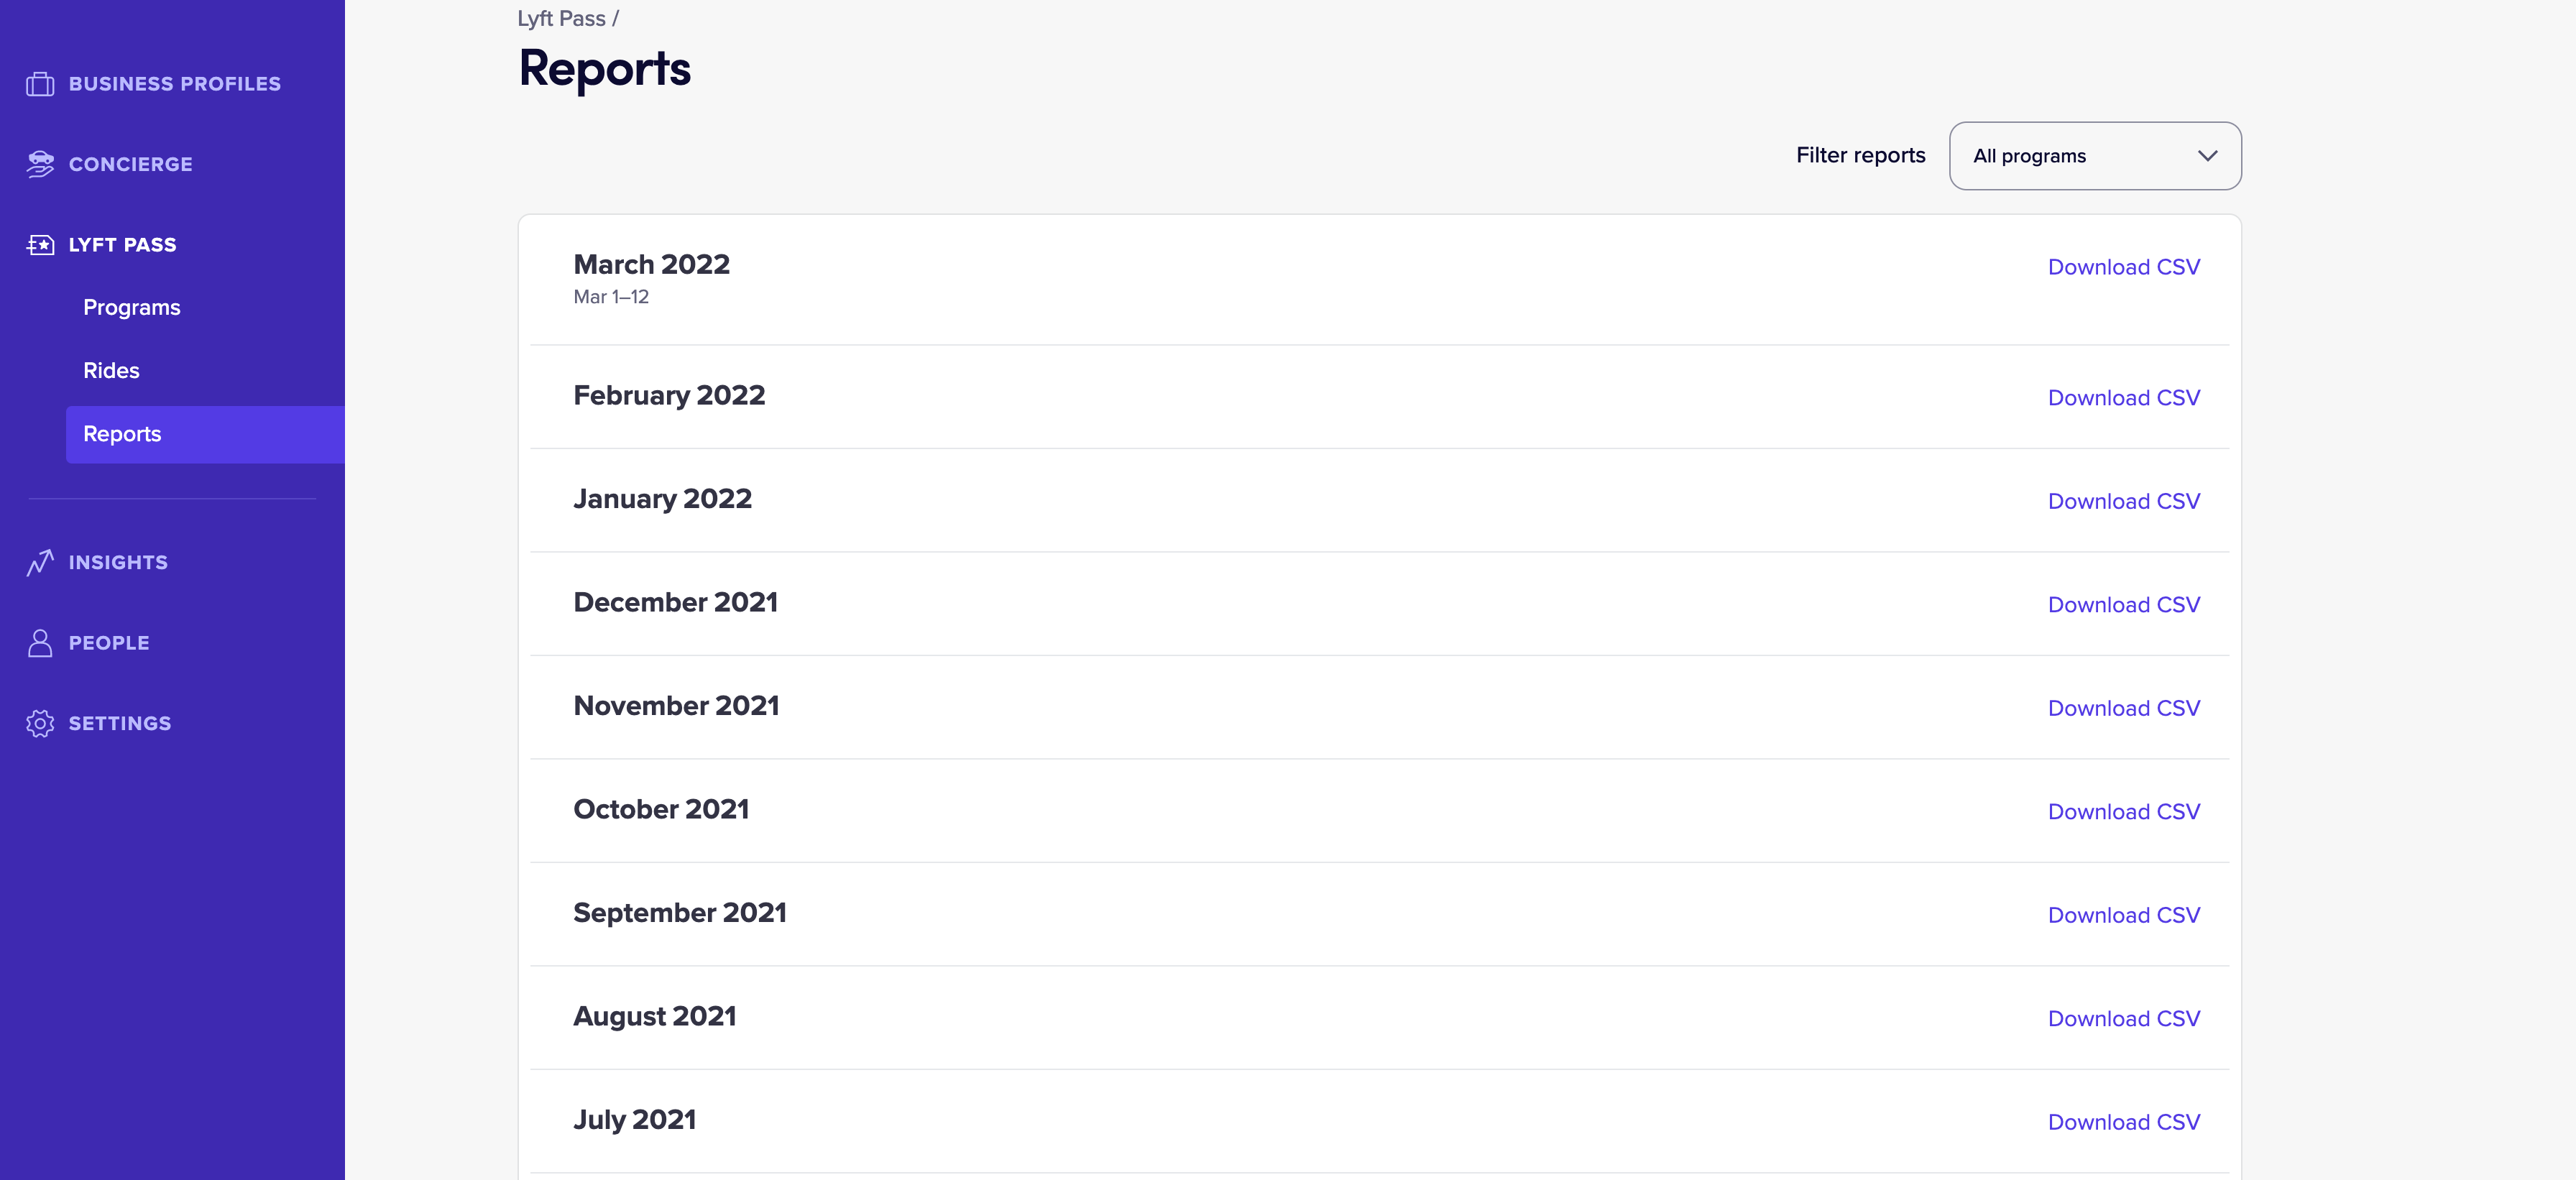Click the Business Profiles briefcase icon
This screenshot has width=2576, height=1180.
point(40,84)
